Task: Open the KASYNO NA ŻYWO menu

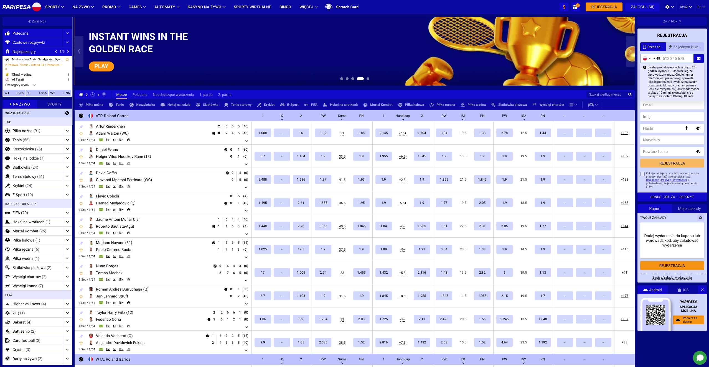Action: point(206,7)
